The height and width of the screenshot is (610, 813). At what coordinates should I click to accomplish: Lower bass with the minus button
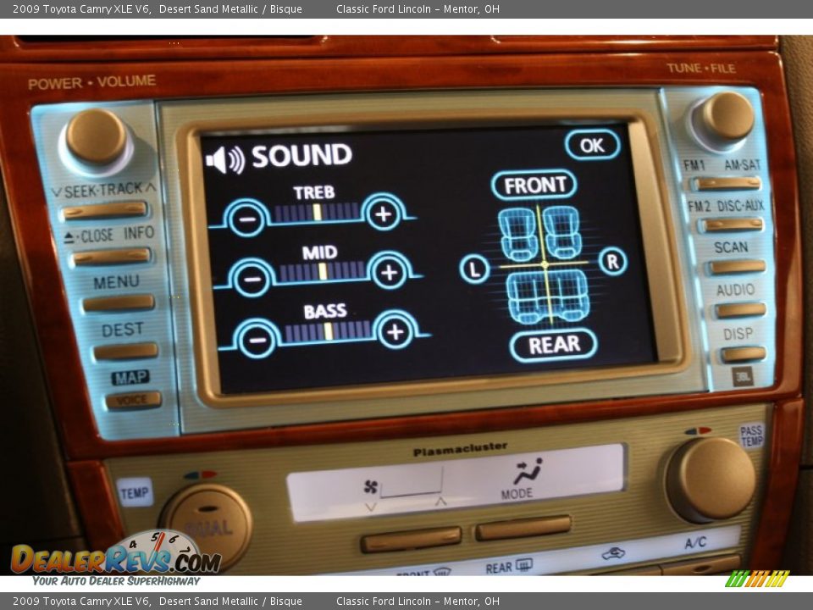coord(257,339)
